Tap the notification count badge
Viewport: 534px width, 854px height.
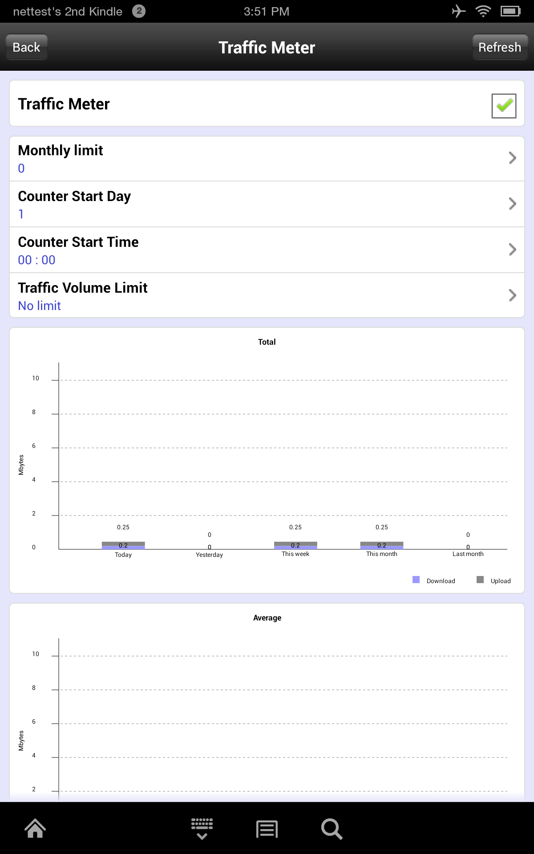click(139, 11)
